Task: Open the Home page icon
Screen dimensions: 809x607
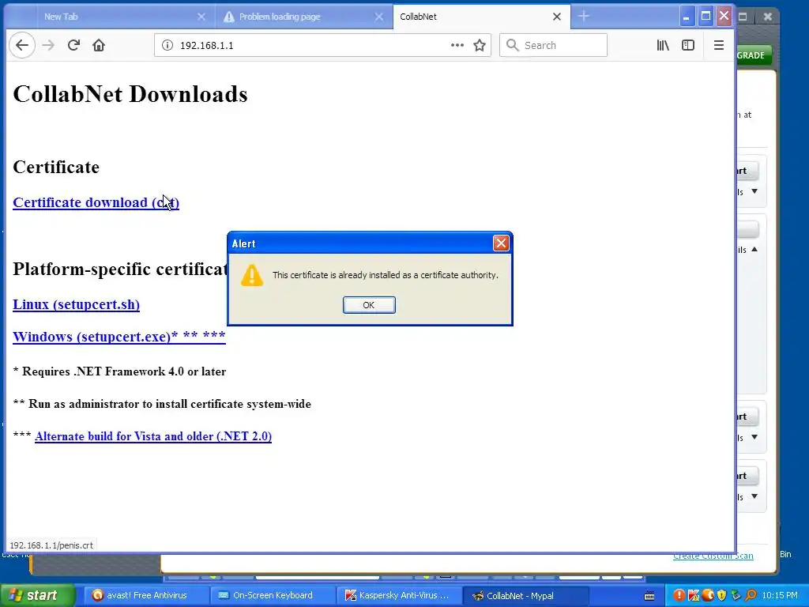Action: point(99,45)
